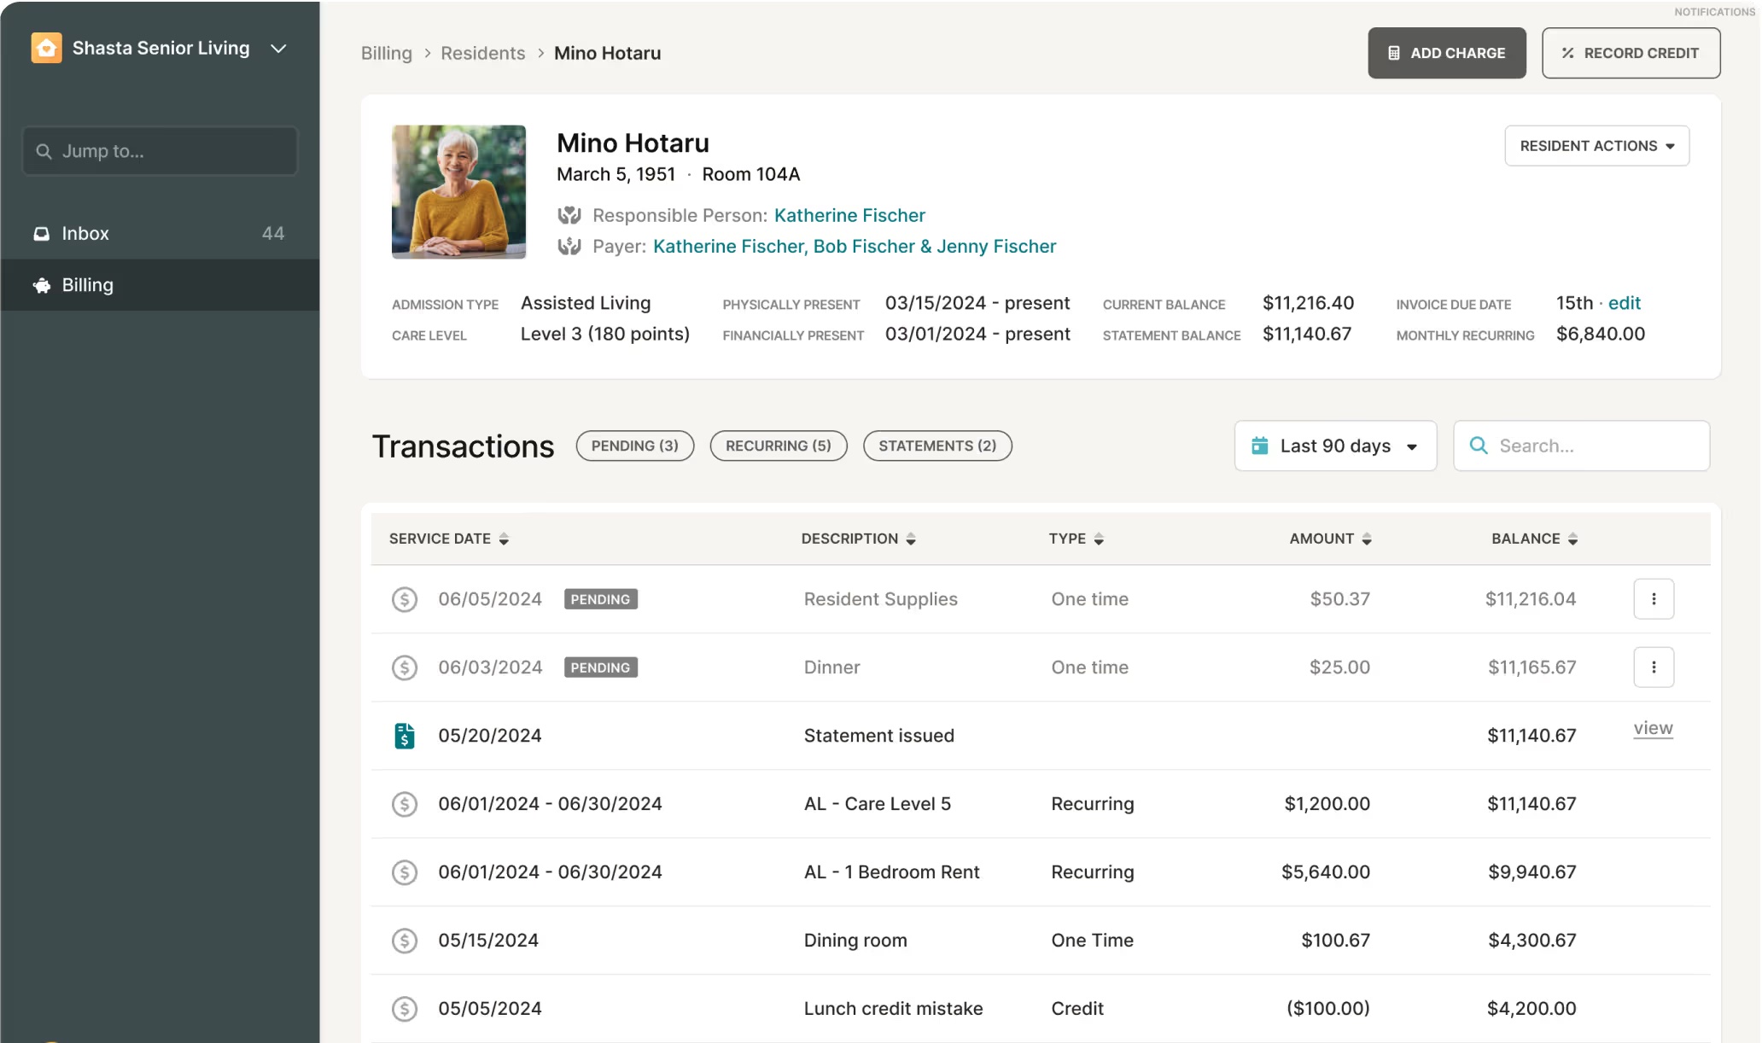Open Inbox in the sidebar

coord(85,233)
